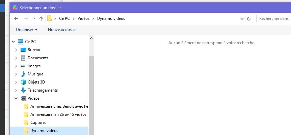Image resolution: width=291 pixels, height=135 pixels.
Task: Click the Nouveau dossier button
Action: pyautogui.click(x=63, y=30)
